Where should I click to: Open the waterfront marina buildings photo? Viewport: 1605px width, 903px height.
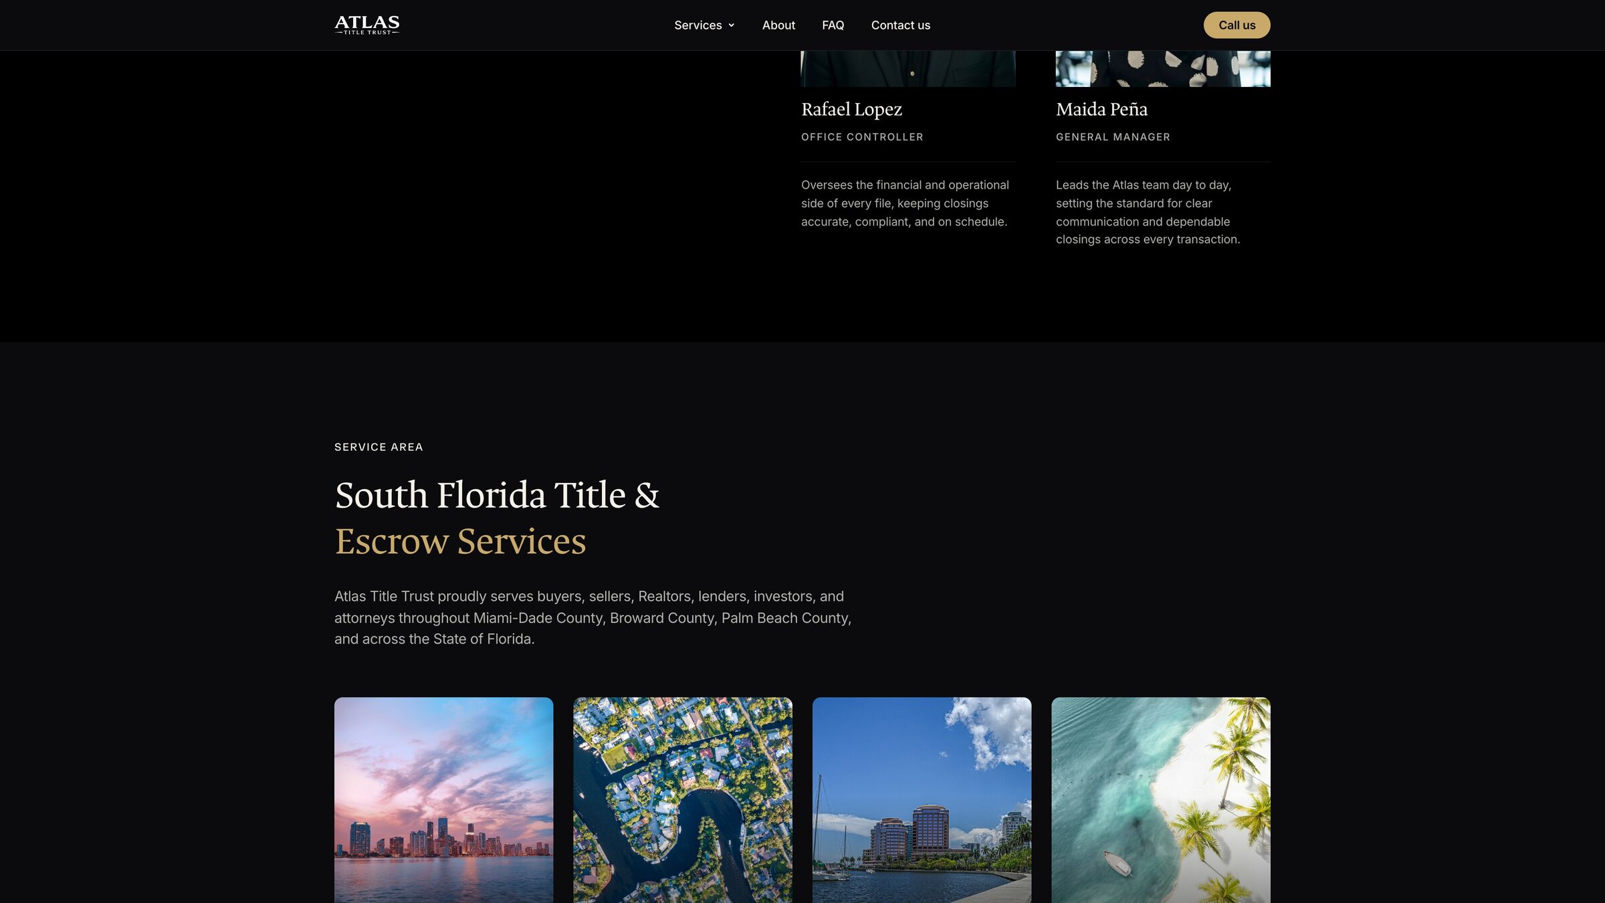click(922, 800)
